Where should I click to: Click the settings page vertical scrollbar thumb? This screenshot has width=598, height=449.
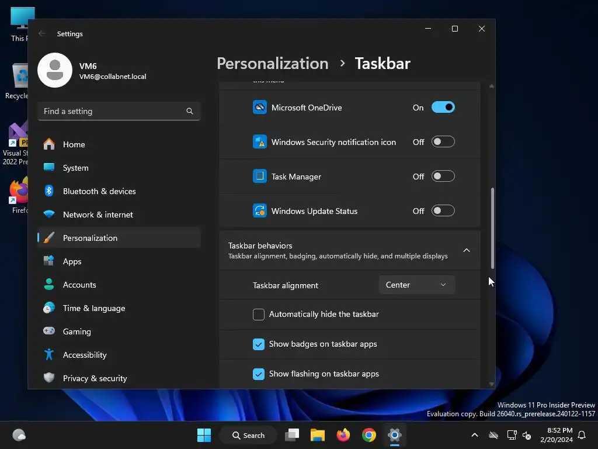pos(492,228)
